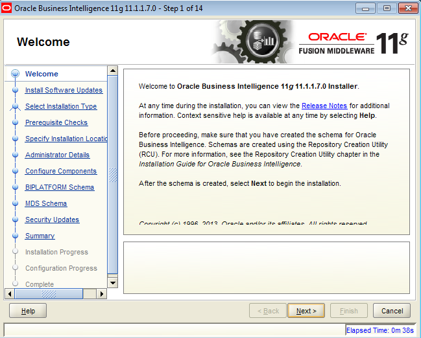
Task: Click the Help button
Action: [28, 311]
